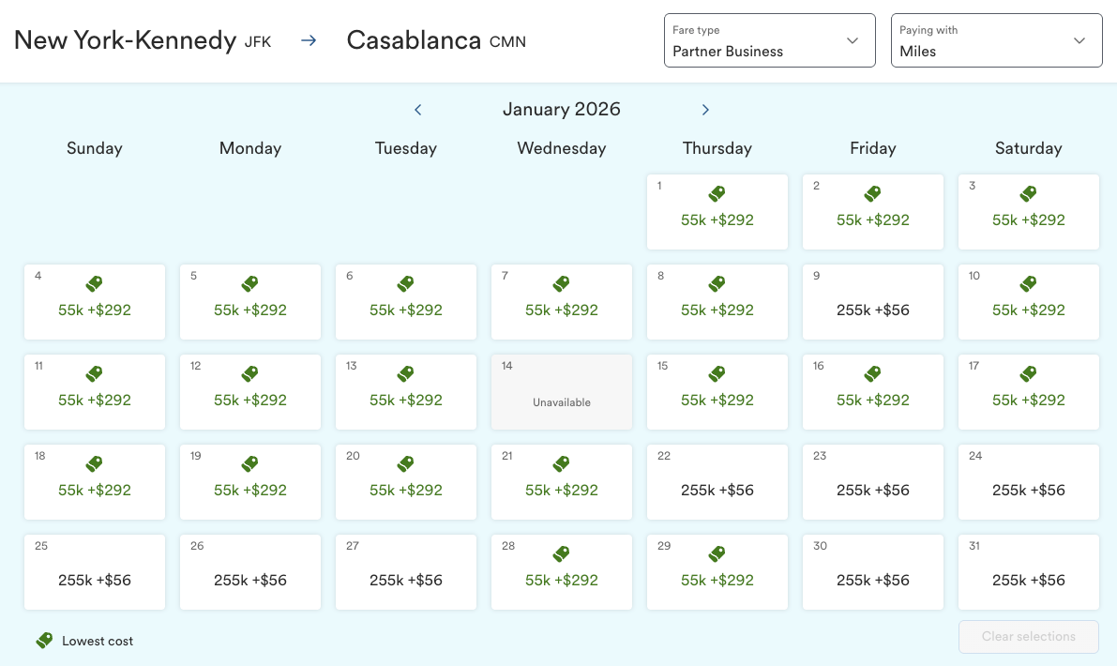Screen dimensions: 1117x666
Task: Click the route arrow between JFK and Casablanca
Action: point(309,40)
